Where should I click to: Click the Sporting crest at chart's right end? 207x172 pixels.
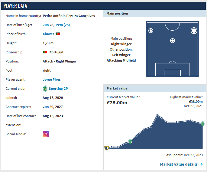point(202,124)
